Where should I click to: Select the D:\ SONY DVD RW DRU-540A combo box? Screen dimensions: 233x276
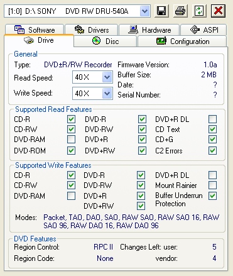point(77,11)
